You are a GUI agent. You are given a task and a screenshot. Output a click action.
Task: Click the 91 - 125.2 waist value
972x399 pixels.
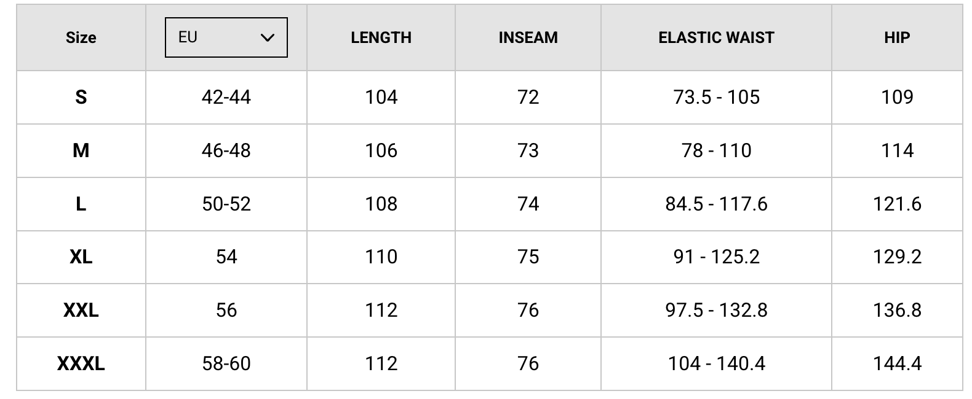[x=716, y=257]
